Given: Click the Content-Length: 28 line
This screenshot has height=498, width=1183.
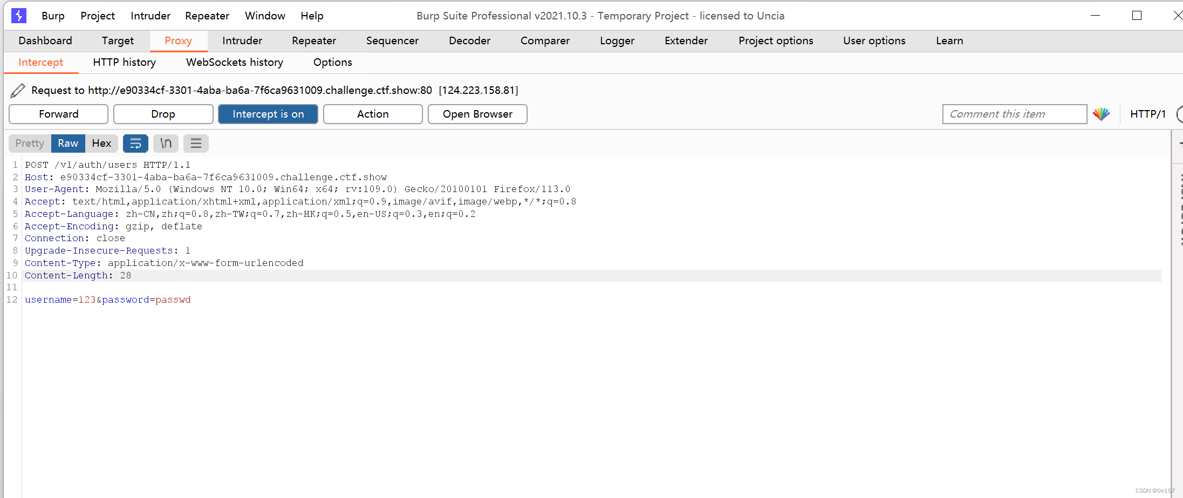Looking at the screenshot, I should click(78, 276).
